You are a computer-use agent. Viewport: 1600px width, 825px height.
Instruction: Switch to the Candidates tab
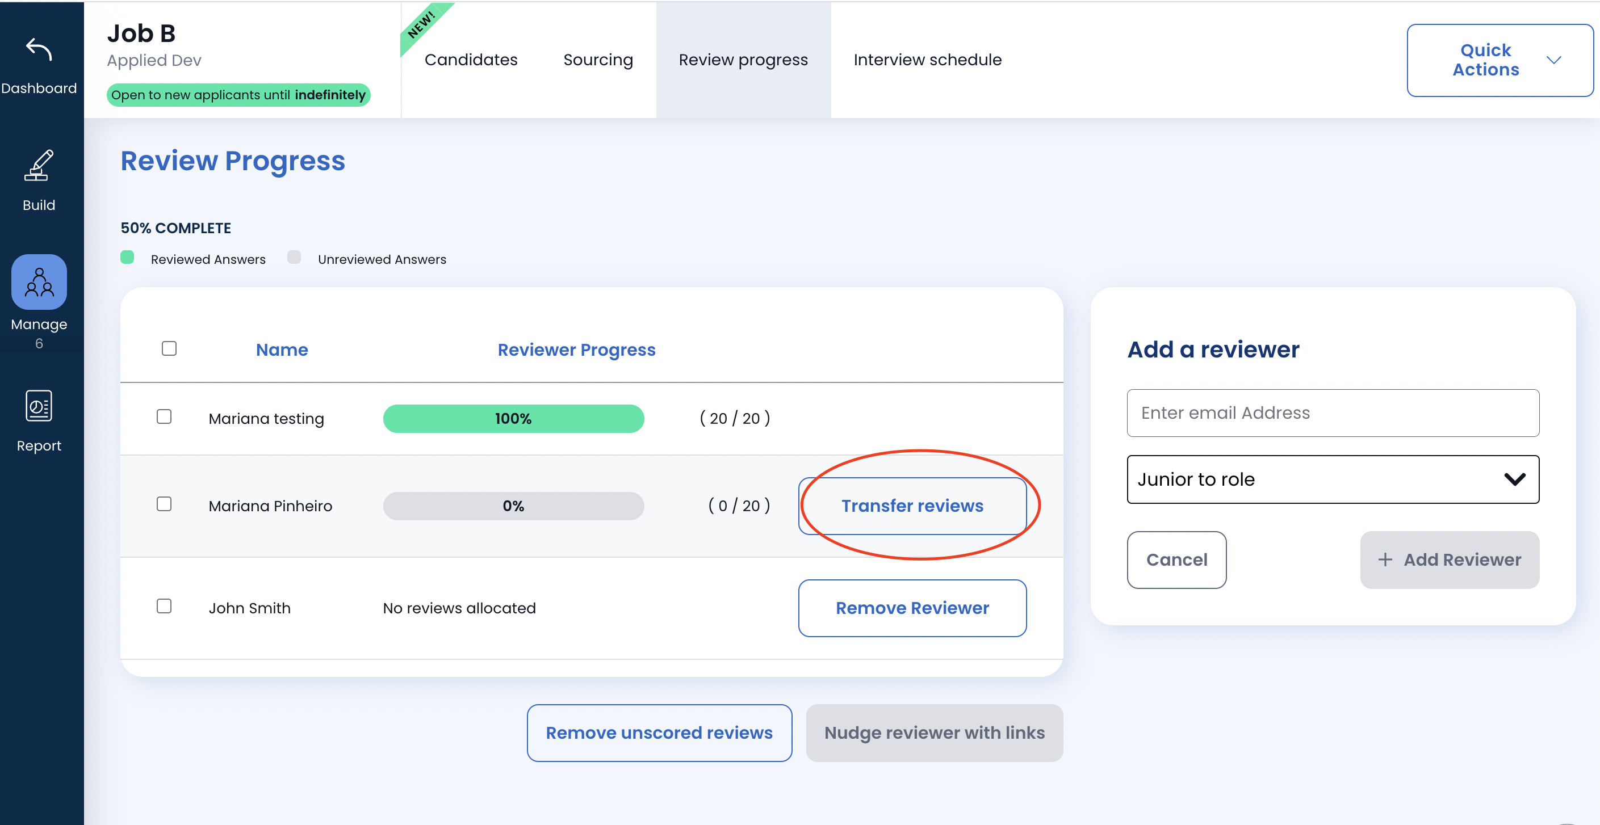(471, 60)
